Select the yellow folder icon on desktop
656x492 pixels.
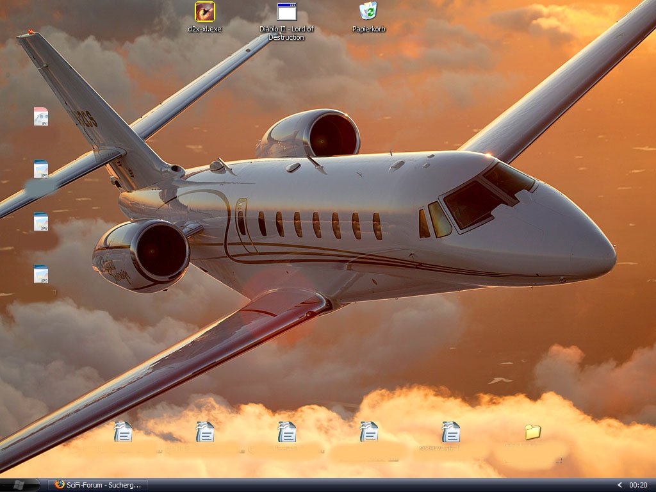pos(532,432)
